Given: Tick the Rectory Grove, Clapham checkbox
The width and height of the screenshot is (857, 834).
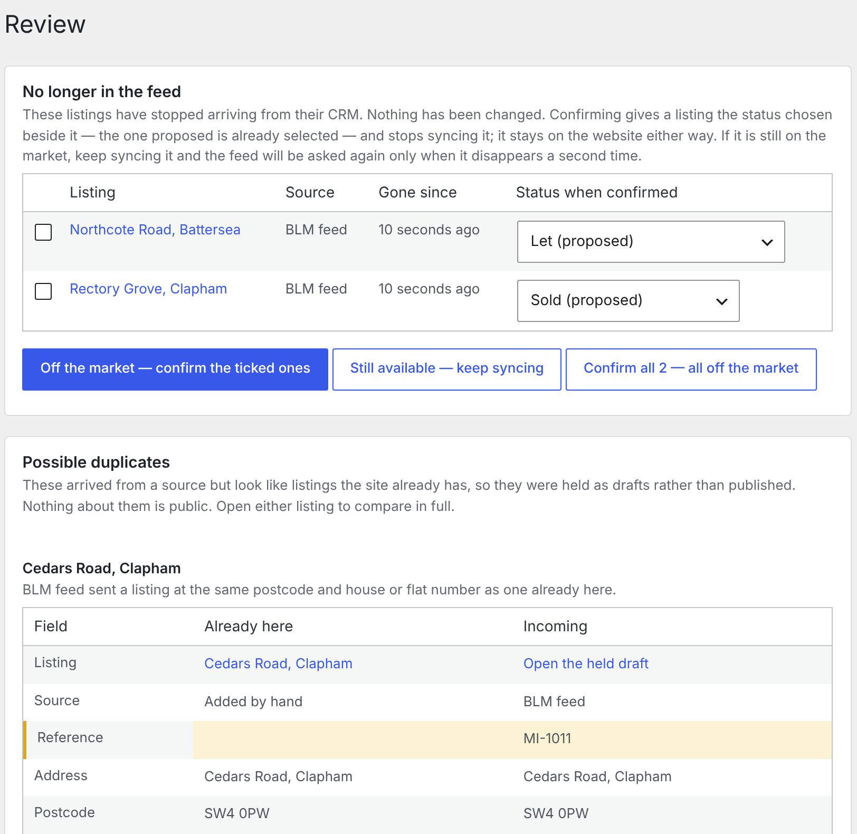Looking at the screenshot, I should click(x=43, y=291).
